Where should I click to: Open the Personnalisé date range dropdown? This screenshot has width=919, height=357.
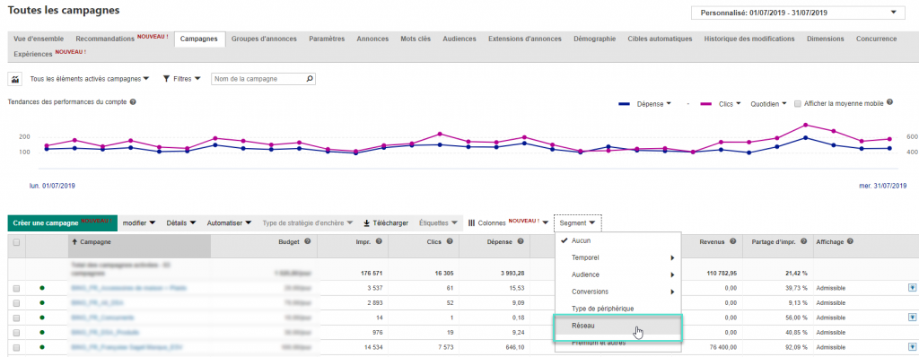(x=798, y=13)
